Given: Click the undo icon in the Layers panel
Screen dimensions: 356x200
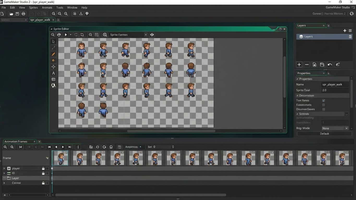Looking at the screenshot, I should click(x=330, y=64).
